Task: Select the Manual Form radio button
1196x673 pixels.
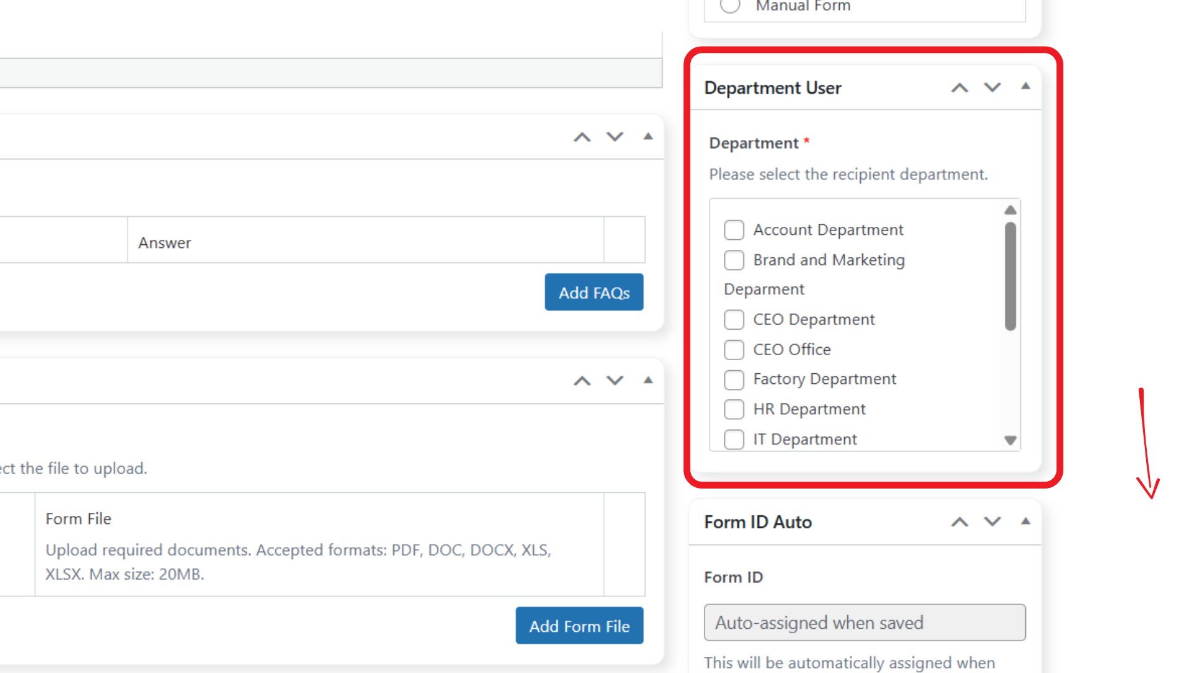Action: pyautogui.click(x=730, y=6)
